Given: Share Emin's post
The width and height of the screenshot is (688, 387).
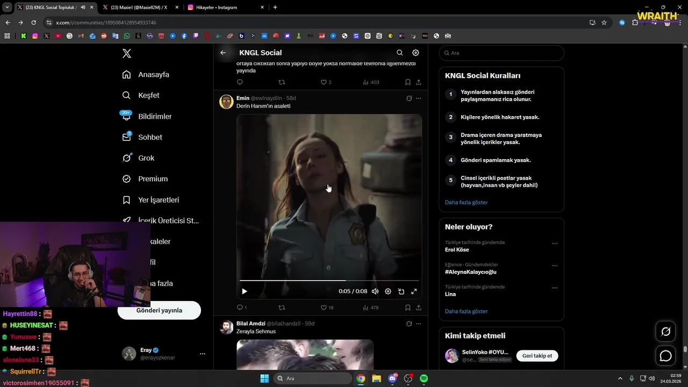Looking at the screenshot, I should pyautogui.click(x=419, y=307).
